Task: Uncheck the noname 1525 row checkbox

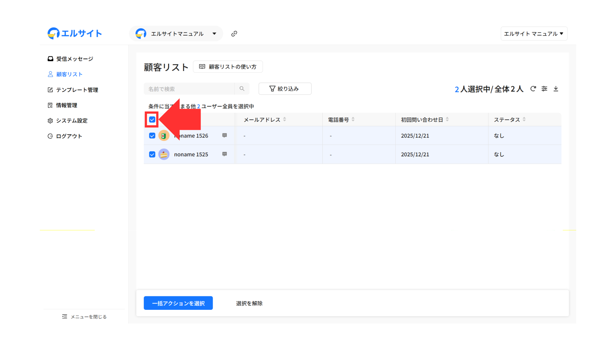Action: (x=152, y=154)
